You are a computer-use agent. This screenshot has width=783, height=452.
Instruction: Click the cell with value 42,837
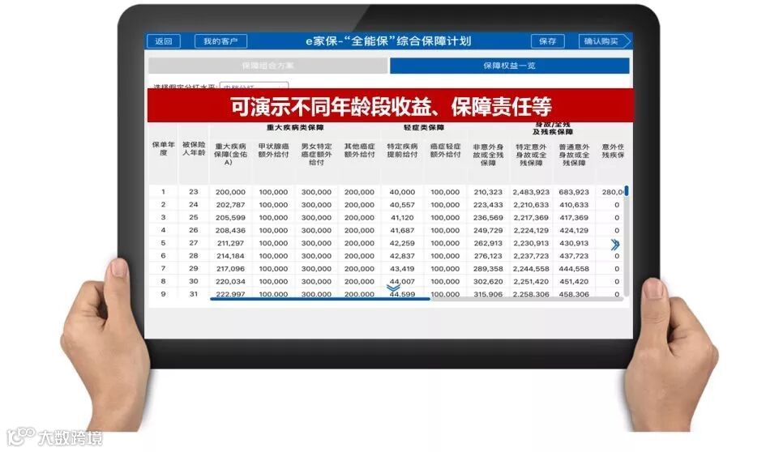(x=402, y=256)
